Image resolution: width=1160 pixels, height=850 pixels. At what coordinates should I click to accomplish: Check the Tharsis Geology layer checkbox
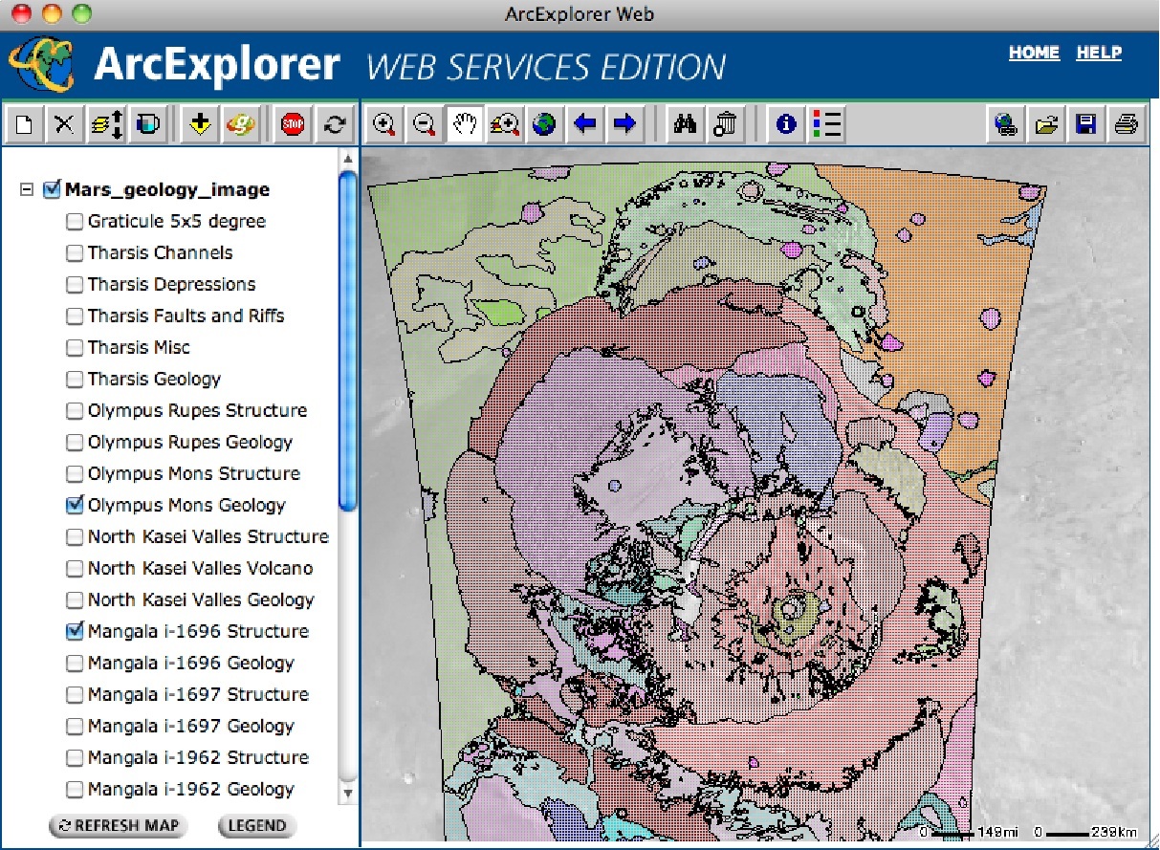click(74, 380)
